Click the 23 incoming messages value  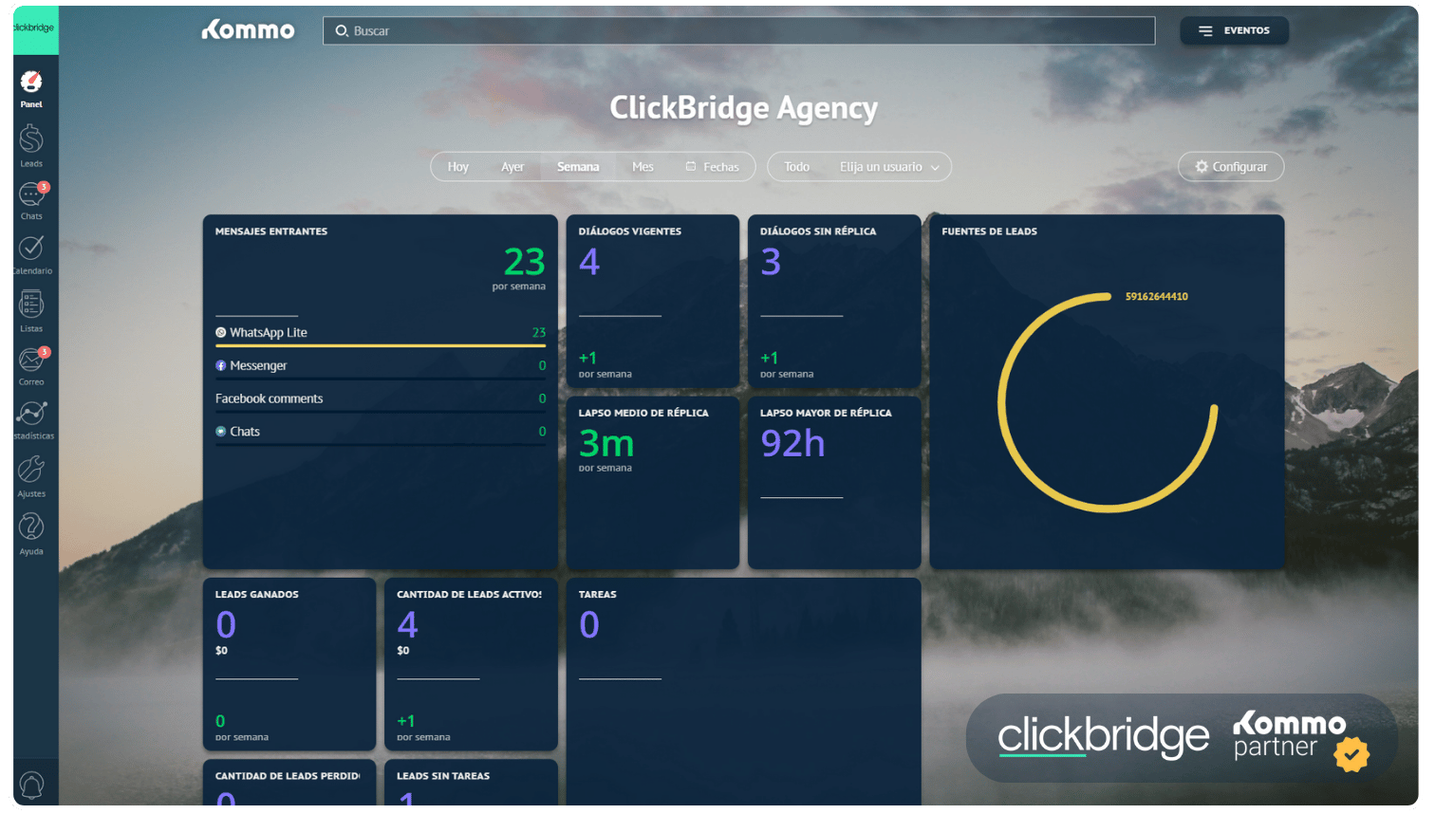pos(525,262)
